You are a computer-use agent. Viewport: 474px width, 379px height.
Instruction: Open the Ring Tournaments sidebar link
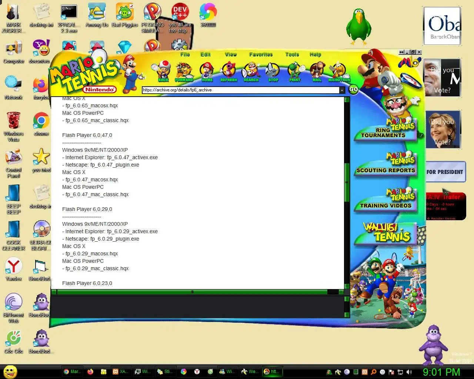pyautogui.click(x=385, y=129)
